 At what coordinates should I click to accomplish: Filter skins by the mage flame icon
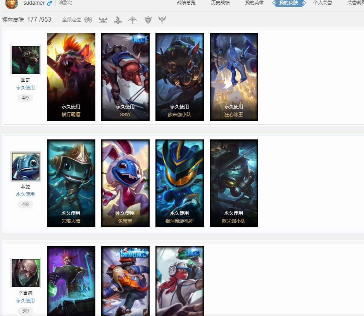coord(118,20)
